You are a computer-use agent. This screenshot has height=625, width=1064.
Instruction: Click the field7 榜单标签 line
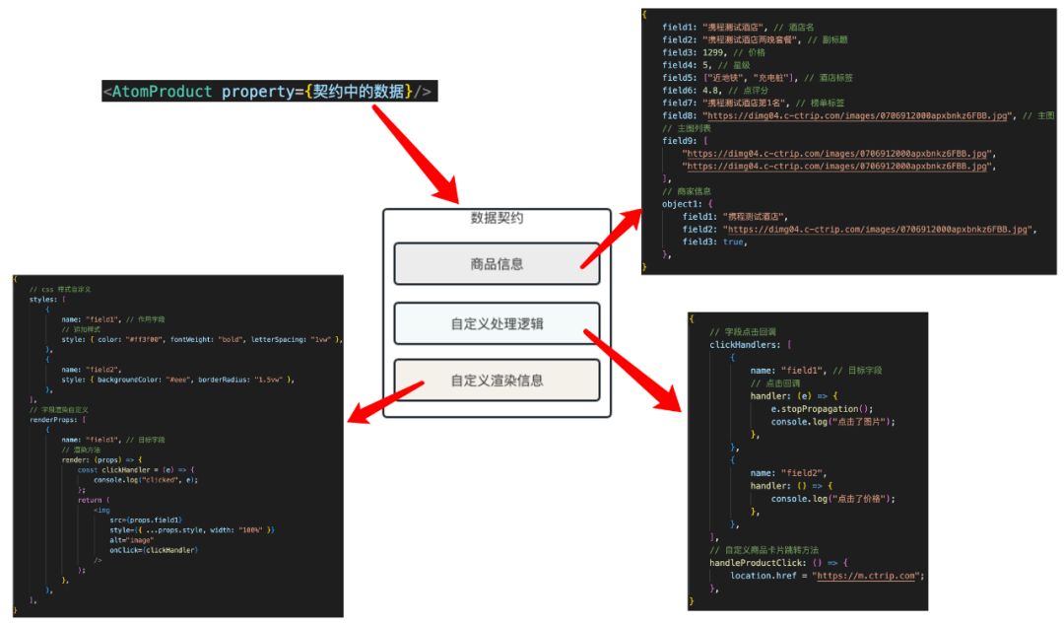[x=754, y=104]
